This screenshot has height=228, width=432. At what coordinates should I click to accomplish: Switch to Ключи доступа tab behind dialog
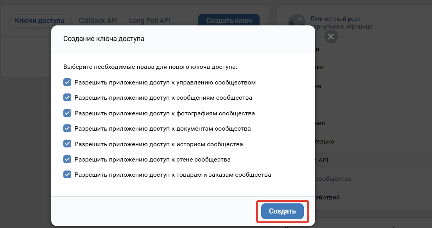coord(41,21)
